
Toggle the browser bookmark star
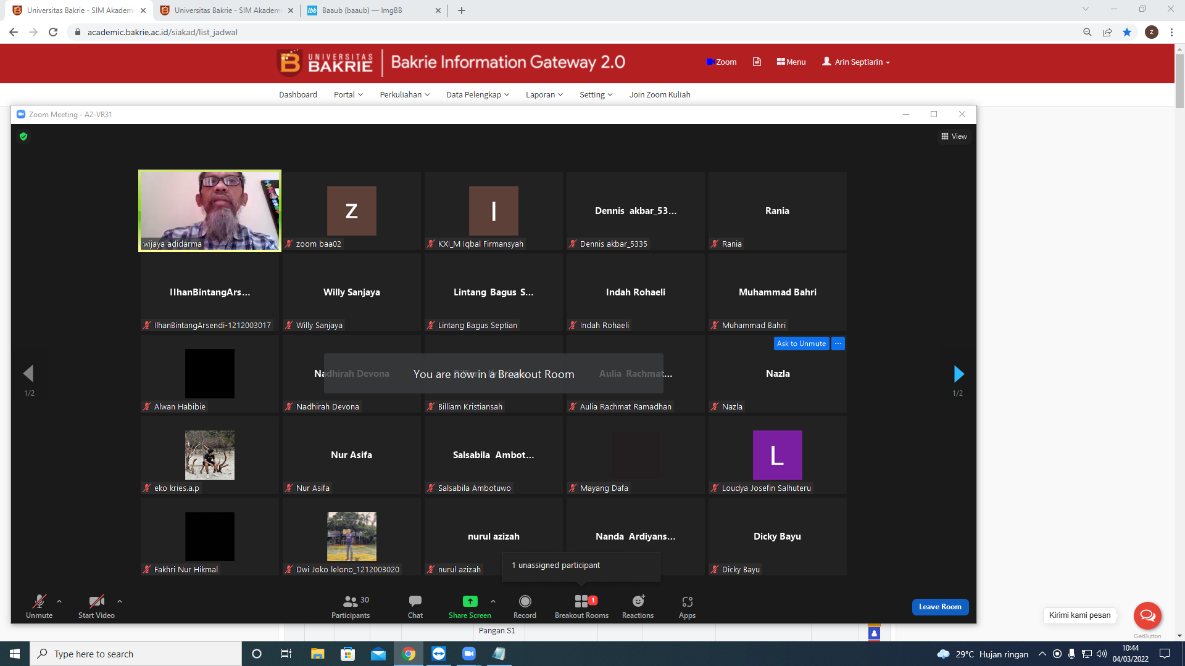1127,32
